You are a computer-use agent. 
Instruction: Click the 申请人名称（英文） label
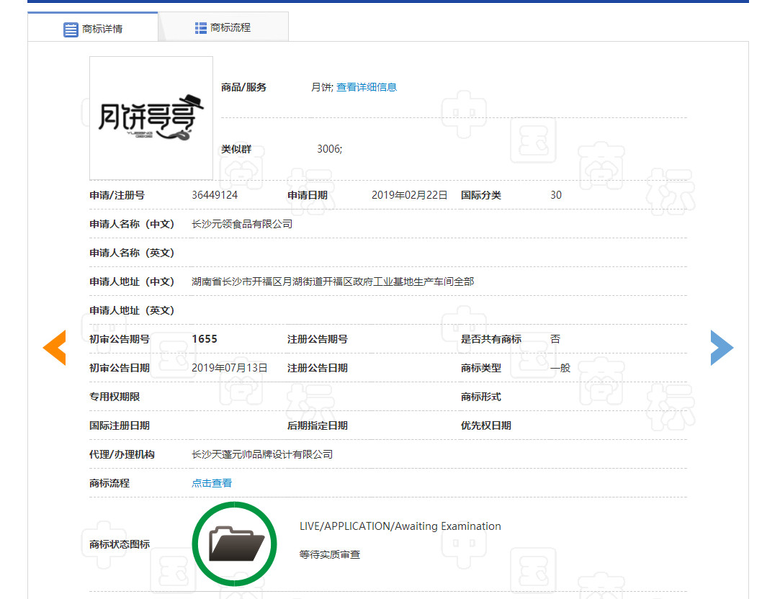coord(132,253)
